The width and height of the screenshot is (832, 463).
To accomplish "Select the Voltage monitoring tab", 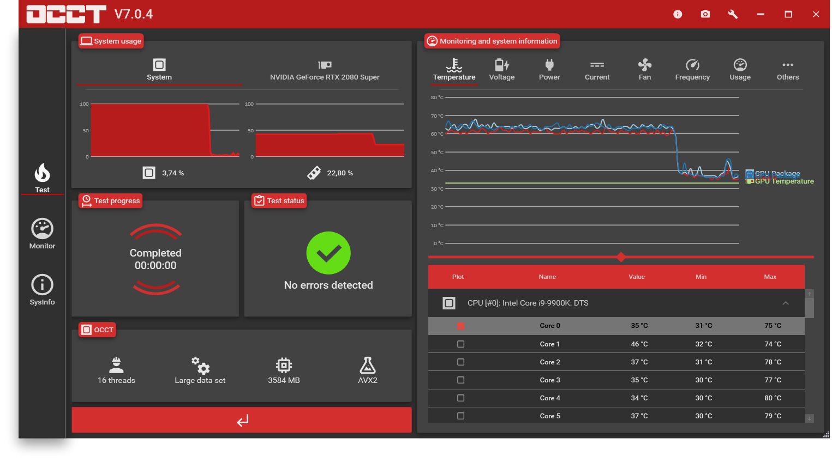I will pos(502,70).
